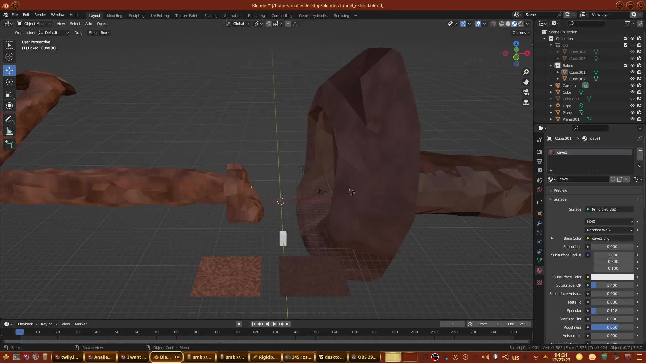The width and height of the screenshot is (646, 363).
Task: Switch to the Shading workspace tab
Action: [x=211, y=16]
